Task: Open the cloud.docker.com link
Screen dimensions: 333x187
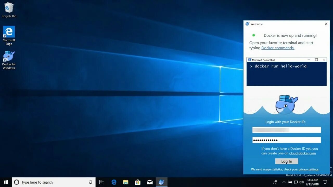Action: (x=303, y=153)
